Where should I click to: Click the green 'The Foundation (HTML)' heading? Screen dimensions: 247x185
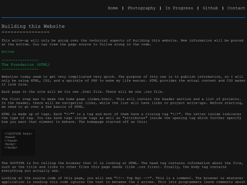pos(26,65)
